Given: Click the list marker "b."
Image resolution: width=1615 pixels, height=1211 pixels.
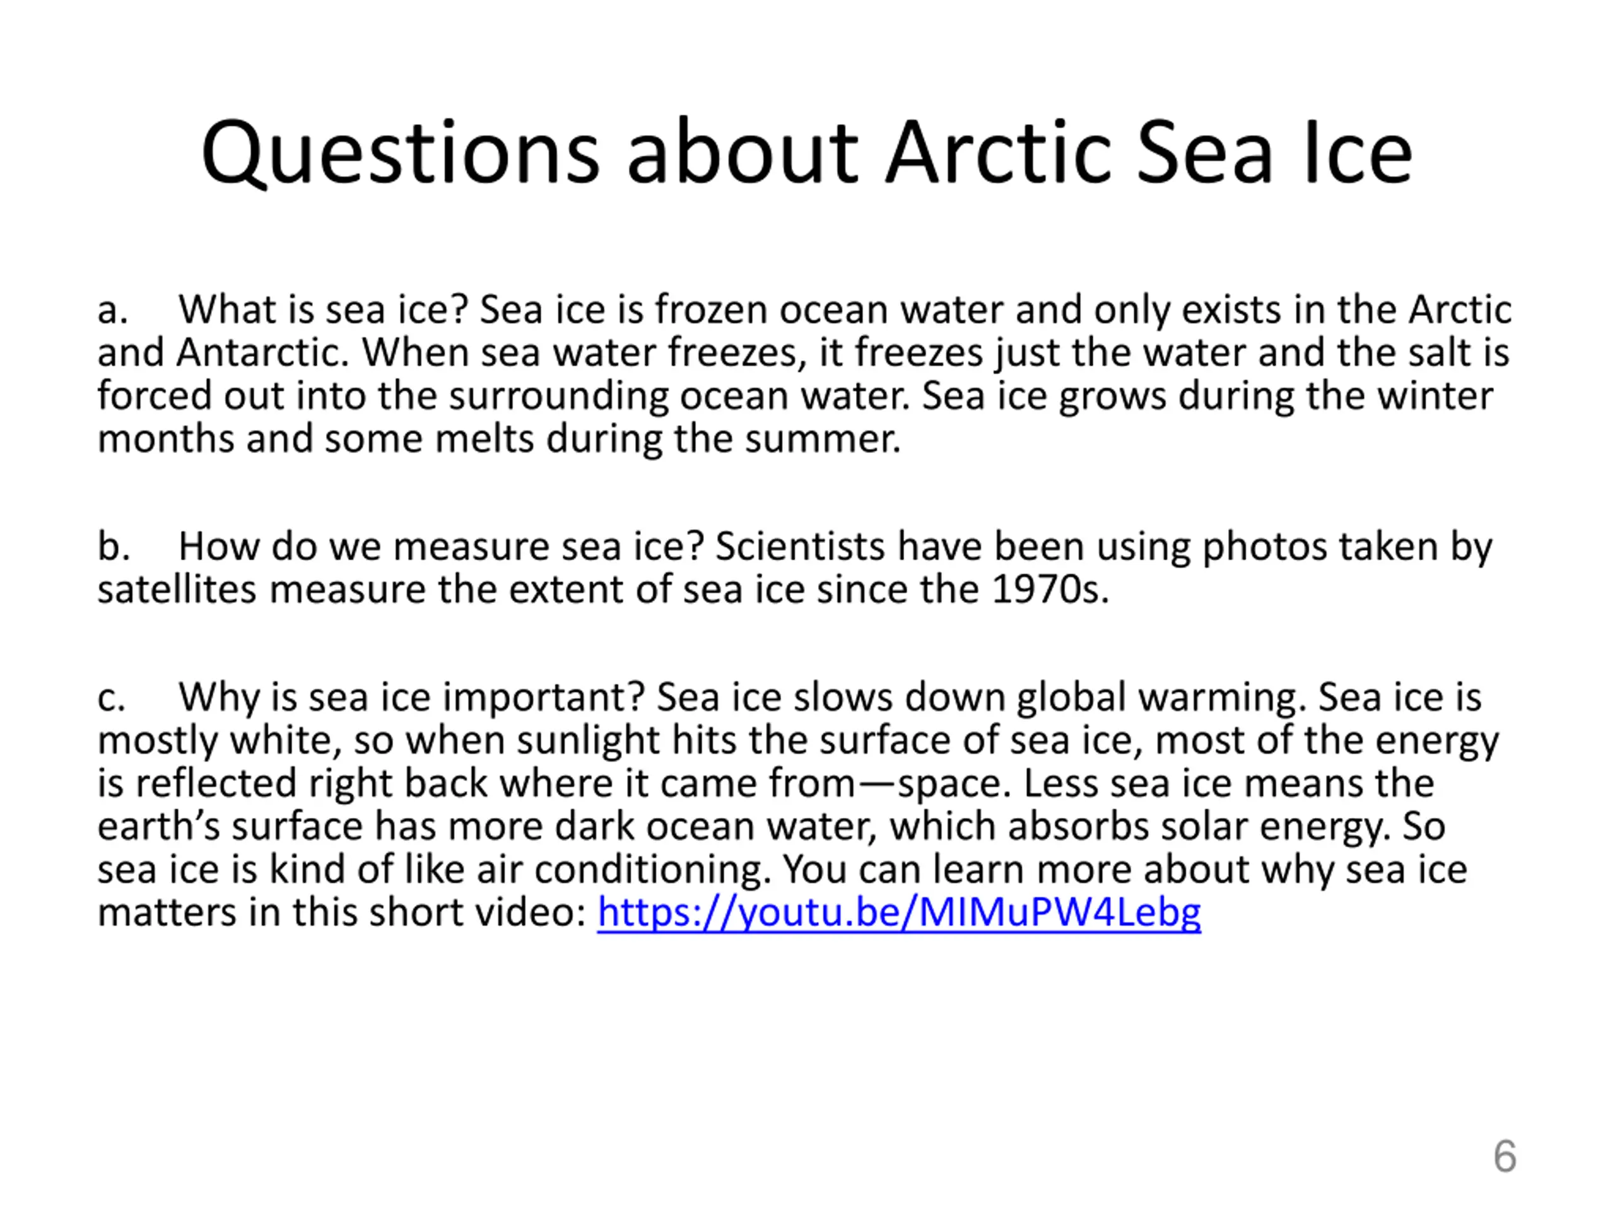Looking at the screenshot, I should [114, 546].
